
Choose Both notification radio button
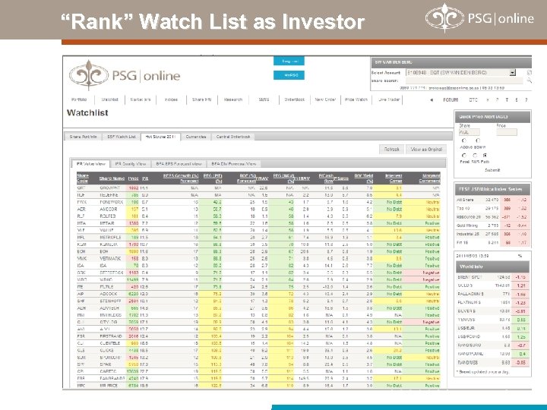click(x=485, y=156)
